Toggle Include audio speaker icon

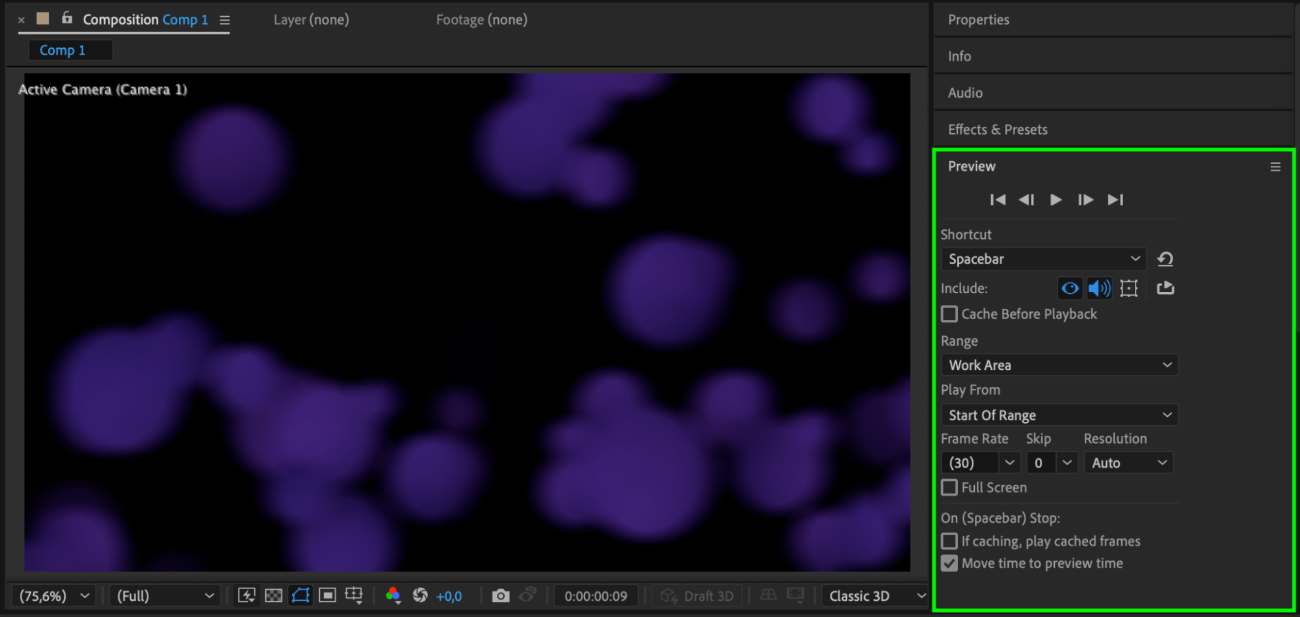(1099, 288)
